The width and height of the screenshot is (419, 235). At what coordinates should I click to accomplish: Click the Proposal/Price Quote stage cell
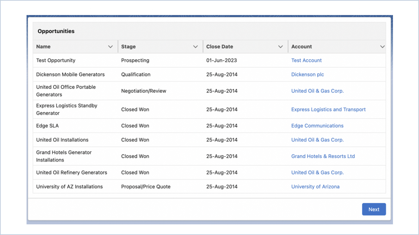pyautogui.click(x=145, y=186)
